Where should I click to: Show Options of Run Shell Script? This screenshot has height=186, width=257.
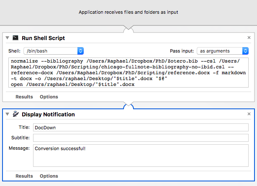[49, 97]
